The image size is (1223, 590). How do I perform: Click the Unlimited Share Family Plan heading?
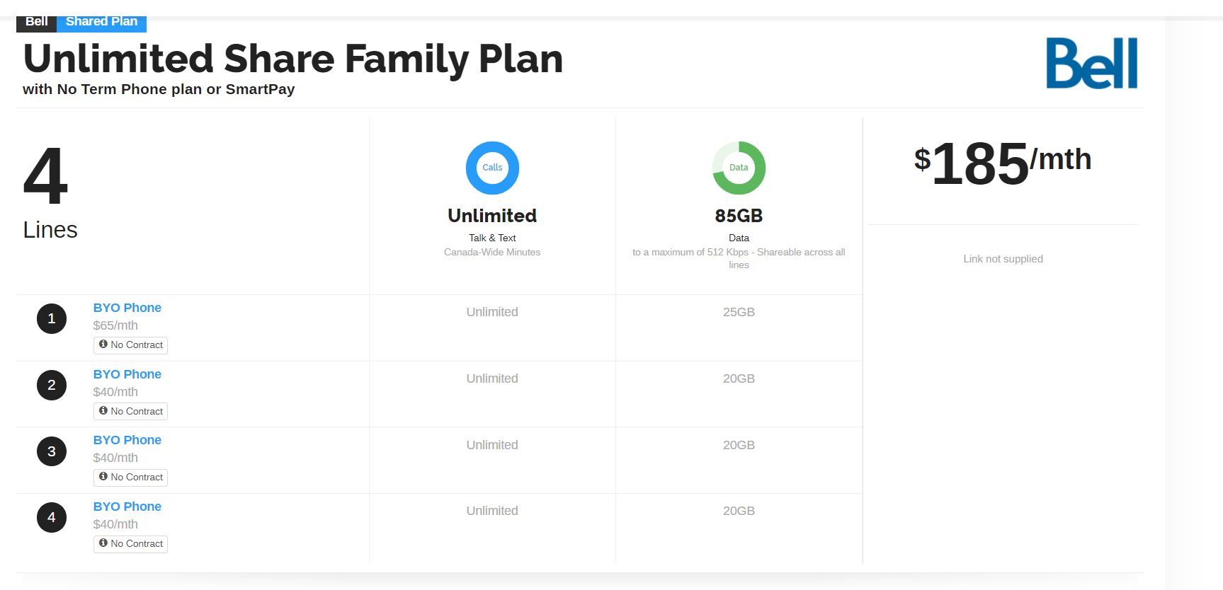tap(293, 59)
